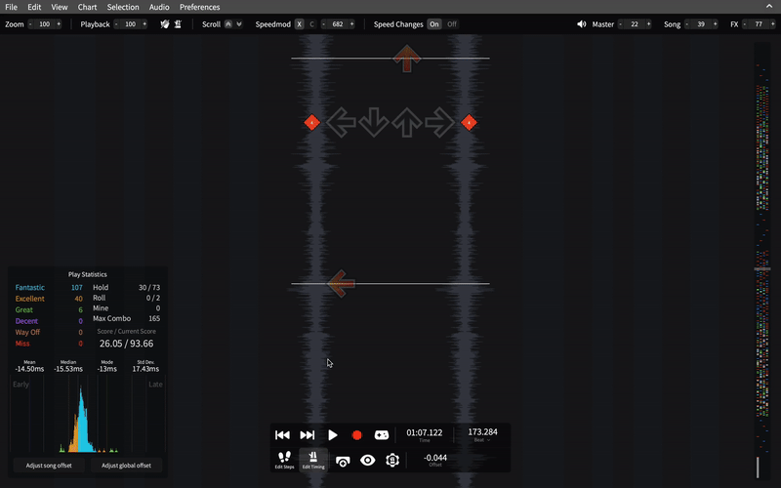Raise Master volume with plus
Viewport: 781px width, 488px height.
coord(648,23)
